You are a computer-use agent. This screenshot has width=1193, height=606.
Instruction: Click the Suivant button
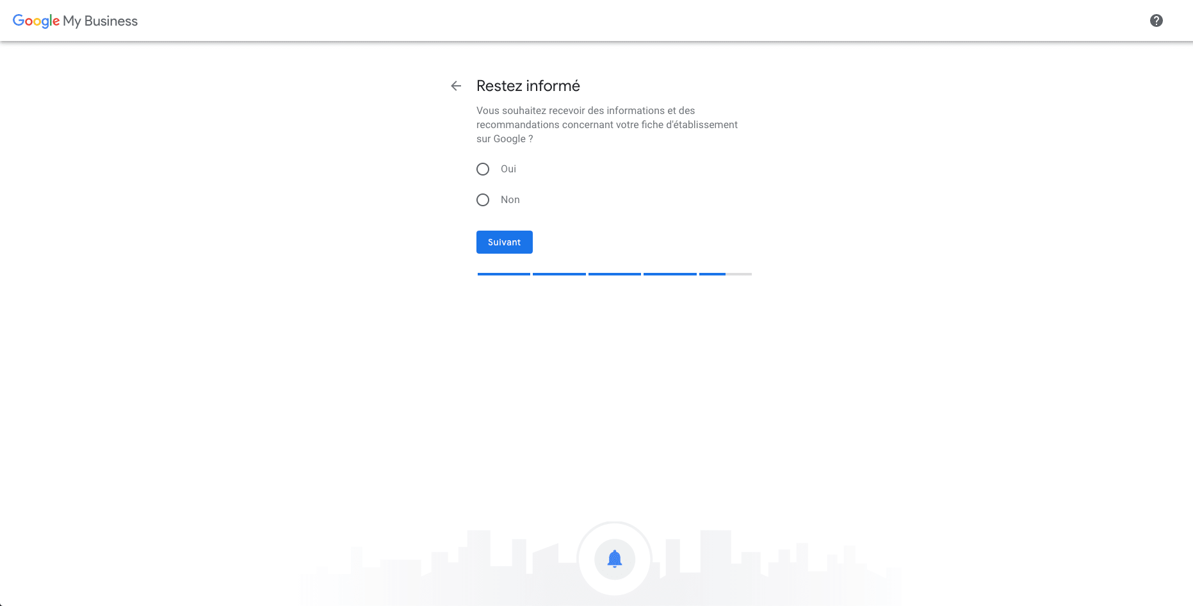(x=504, y=242)
